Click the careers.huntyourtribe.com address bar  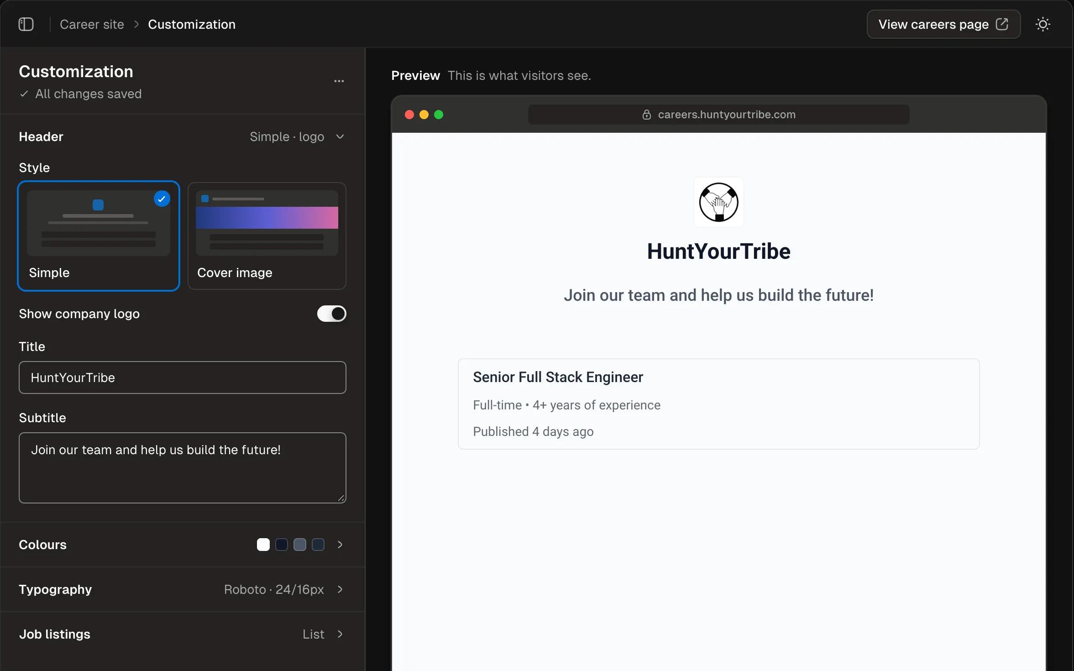[718, 115]
